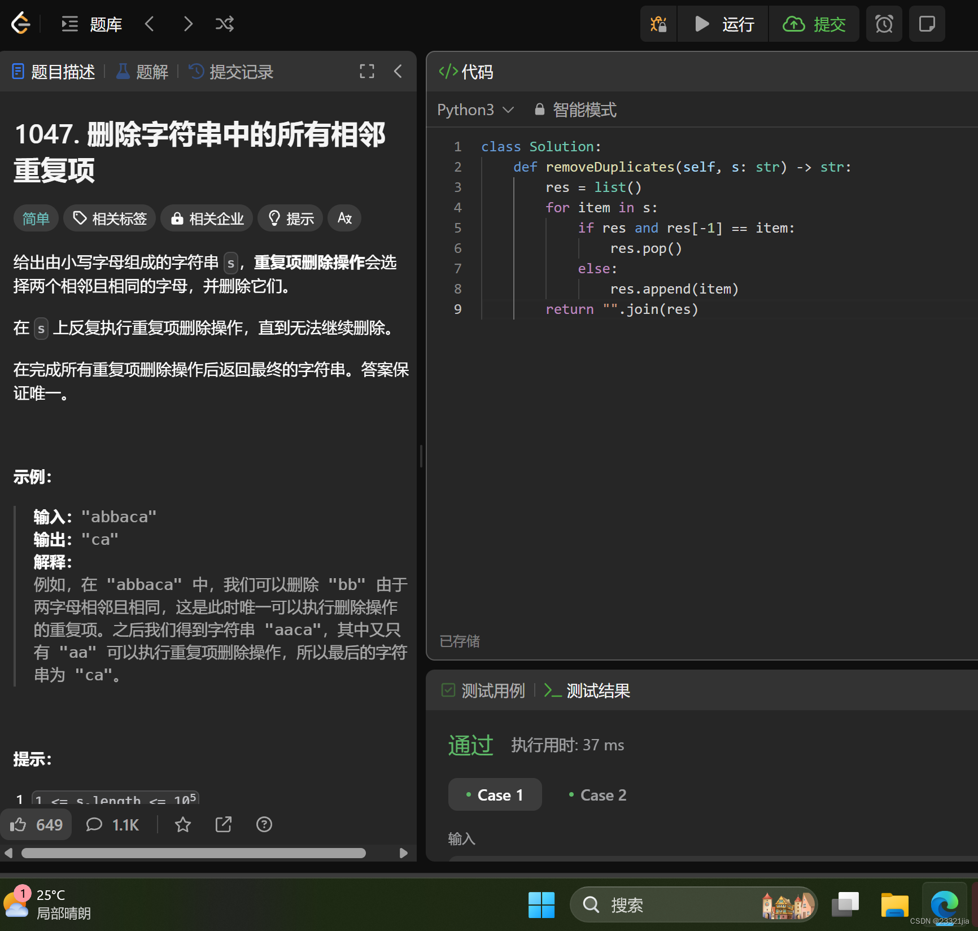Viewport: 978px width, 931px height.
Task: Show 相关标签 related tags
Action: (110, 218)
